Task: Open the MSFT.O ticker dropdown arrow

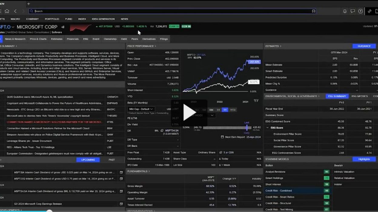Action: [13, 27]
